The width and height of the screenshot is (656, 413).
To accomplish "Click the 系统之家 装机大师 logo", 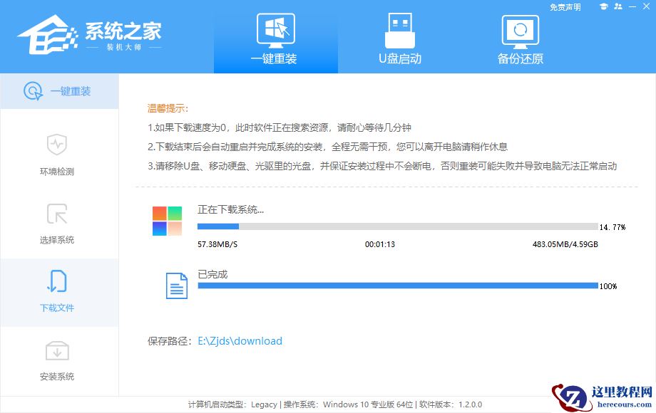I will (93, 34).
